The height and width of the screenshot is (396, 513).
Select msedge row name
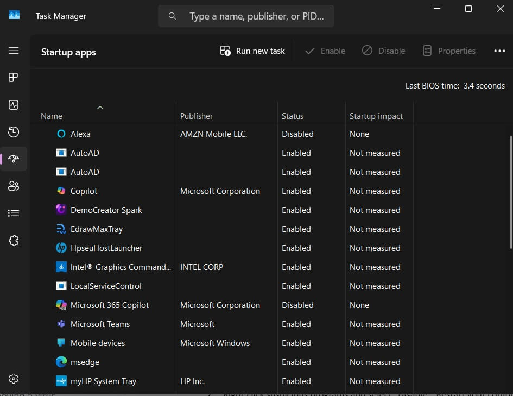(85, 362)
